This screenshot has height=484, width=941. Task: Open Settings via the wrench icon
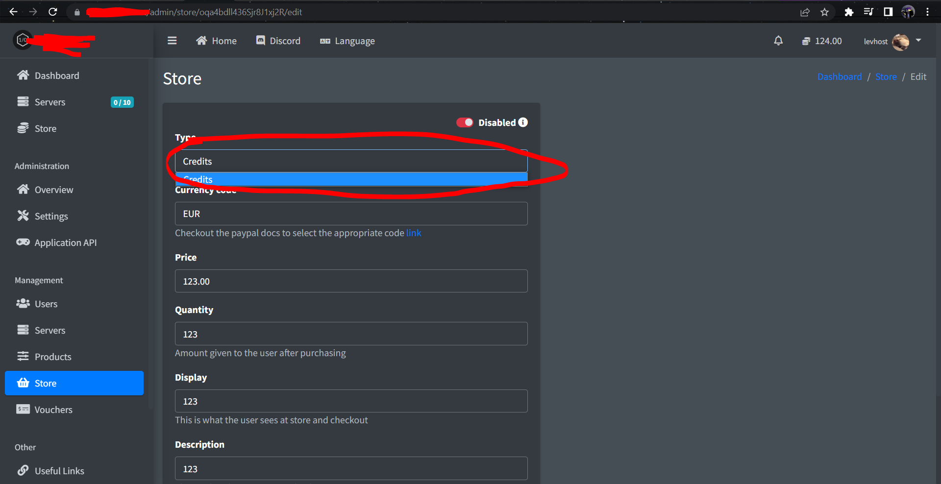tap(51, 216)
